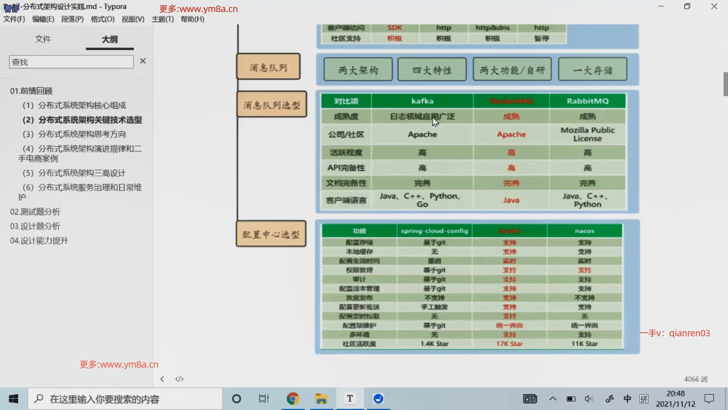
Task: Show hidden system tray icons
Action: tap(553, 399)
